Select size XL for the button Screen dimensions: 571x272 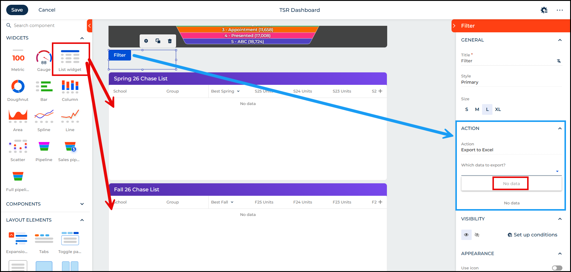[498, 109]
